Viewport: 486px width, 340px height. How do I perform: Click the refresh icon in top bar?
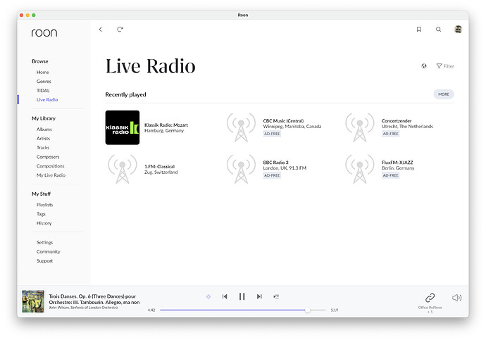click(x=120, y=30)
